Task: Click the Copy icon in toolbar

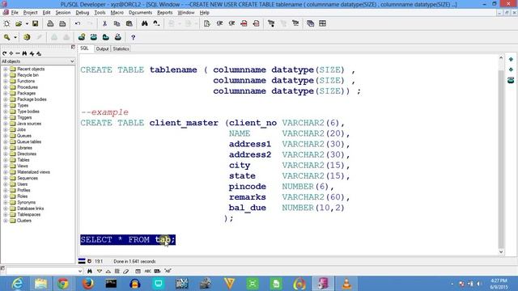Action: [117, 23]
